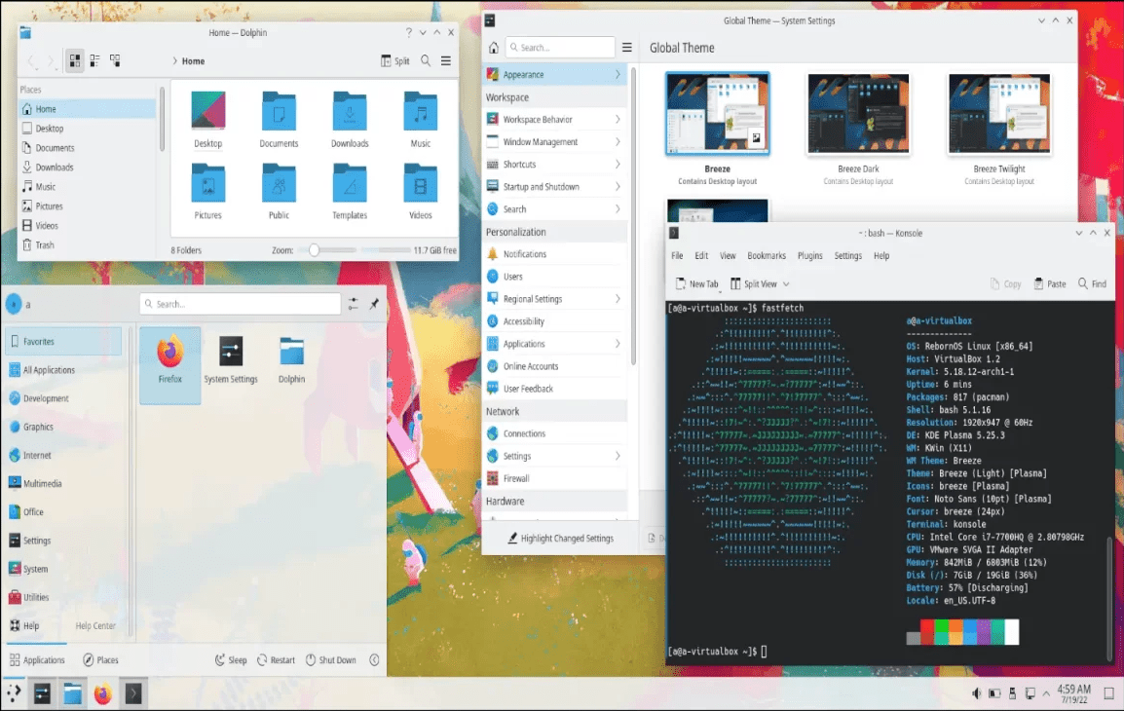1124x711 pixels.
Task: Open the Pictures folder icon in Dolphin
Action: (207, 191)
